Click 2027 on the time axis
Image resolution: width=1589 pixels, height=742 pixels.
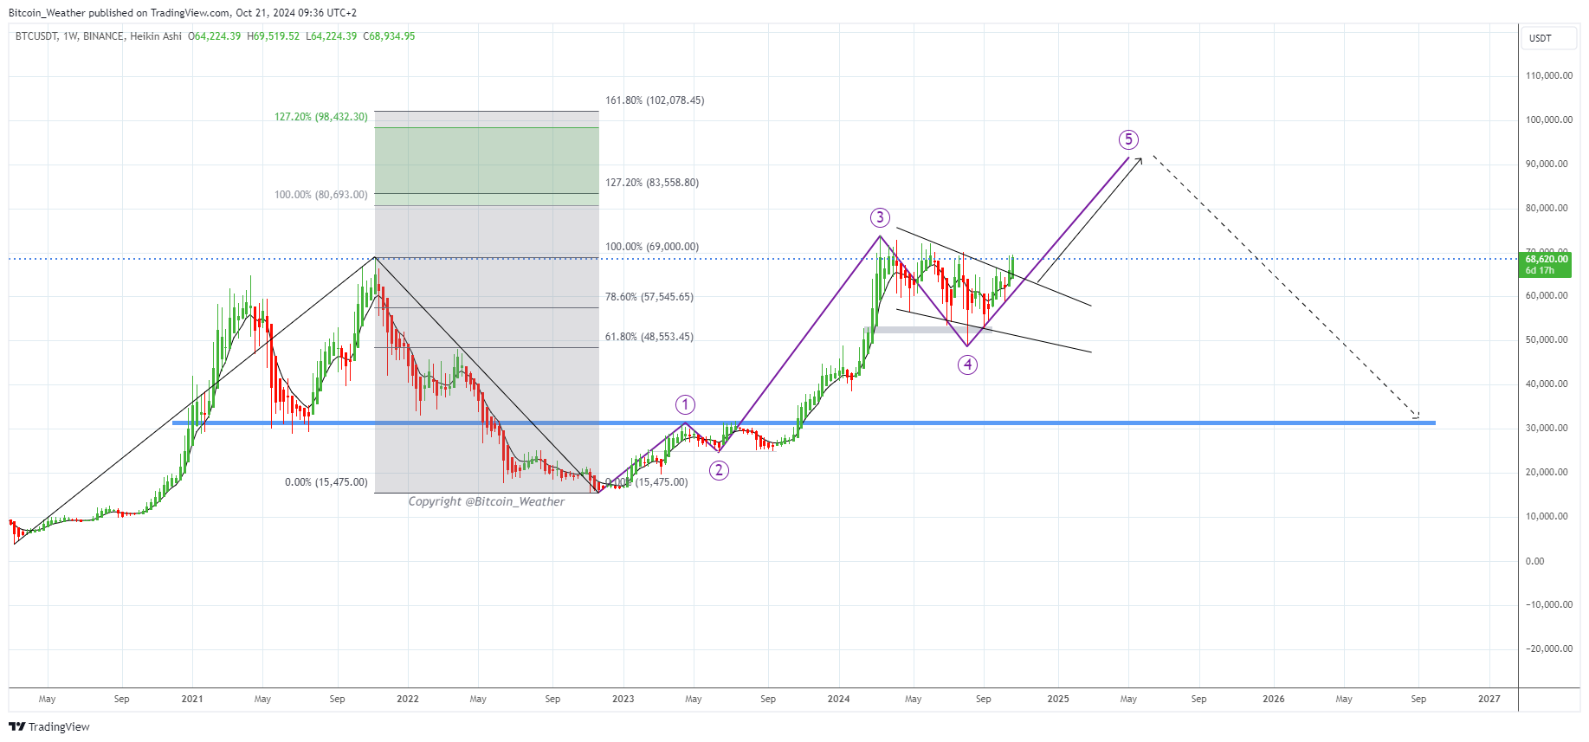point(1489,699)
